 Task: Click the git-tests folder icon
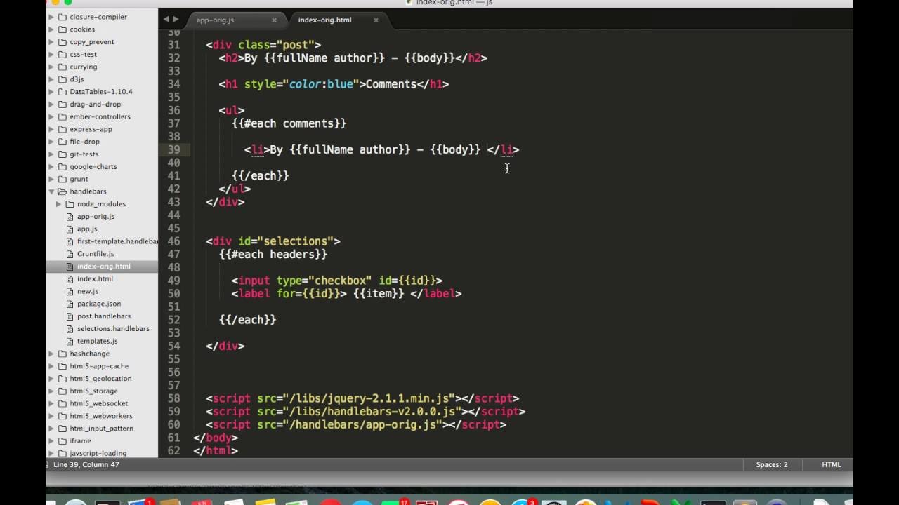tap(63, 154)
